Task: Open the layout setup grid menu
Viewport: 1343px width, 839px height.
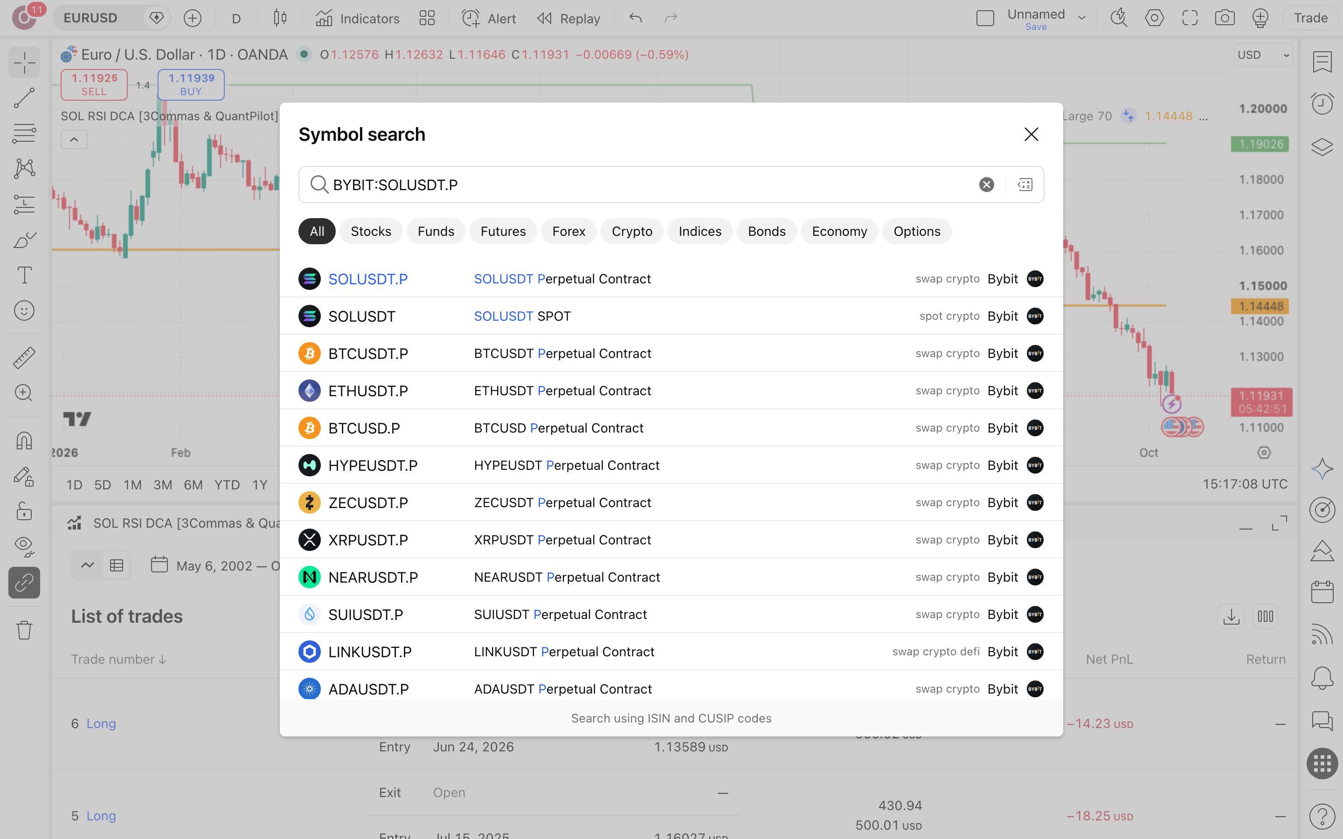Action: pyautogui.click(x=427, y=18)
